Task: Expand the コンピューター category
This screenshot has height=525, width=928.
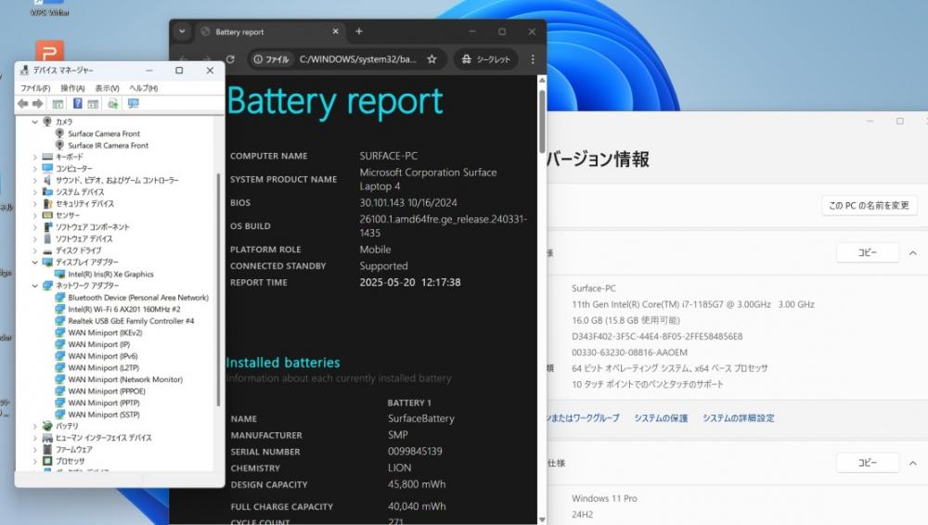Action: click(35, 169)
